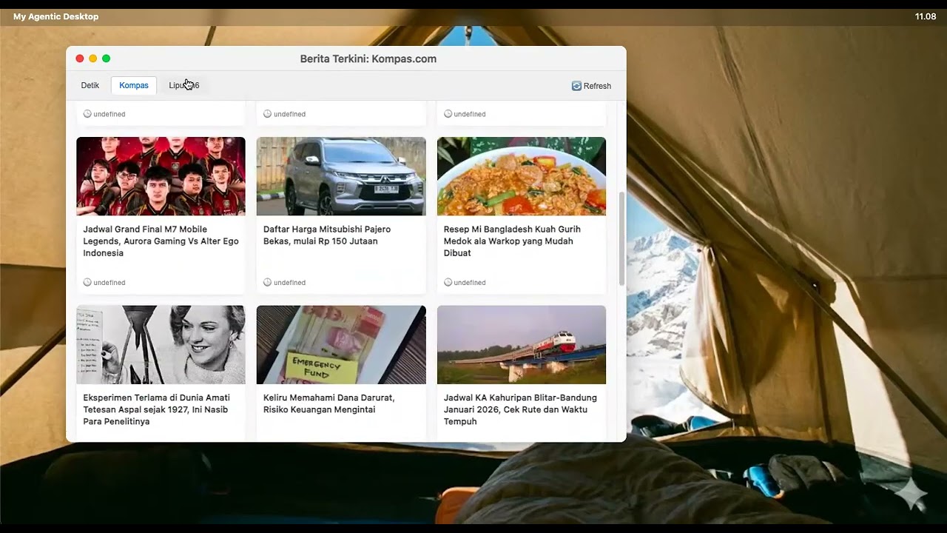Click the Refresh button
This screenshot has width=947, height=533.
click(x=591, y=86)
